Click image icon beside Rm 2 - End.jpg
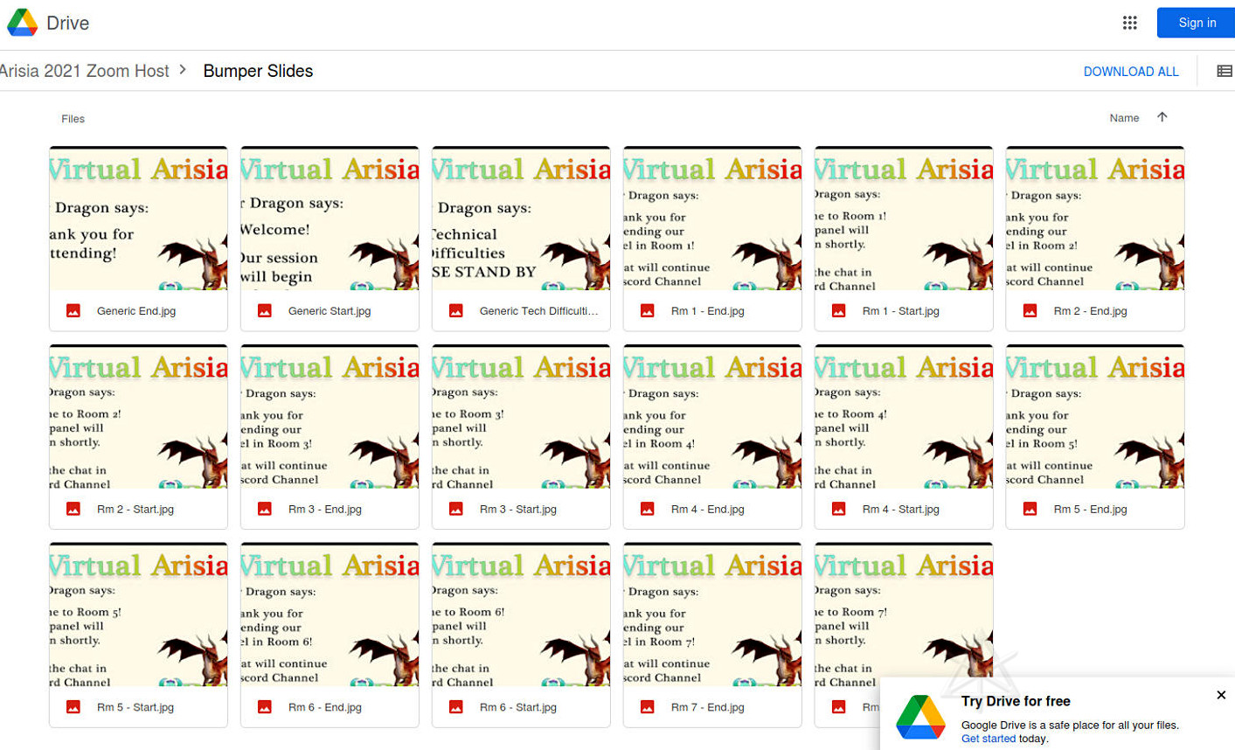The width and height of the screenshot is (1235, 750). (x=1030, y=311)
